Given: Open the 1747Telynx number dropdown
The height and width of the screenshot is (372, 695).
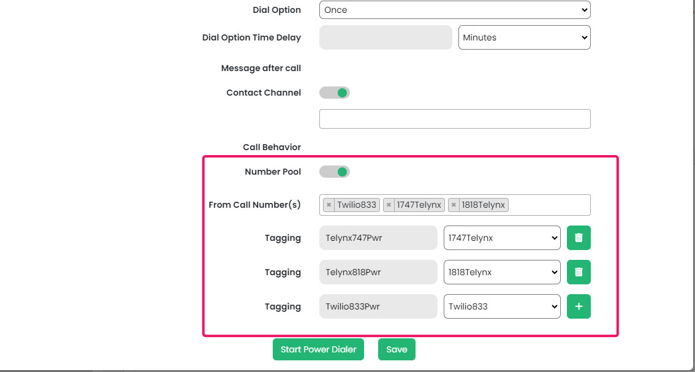Looking at the screenshot, I should pos(502,238).
